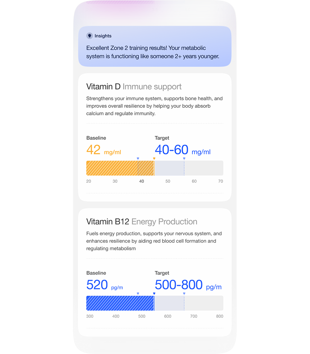Click the orange baseline marker on Vitamin D bar
Viewport: 310px width, 354px height.
tap(154, 158)
